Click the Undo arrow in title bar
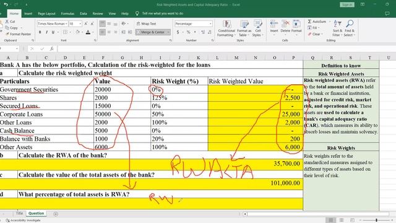Screen dimensions: 396x223 click(x=6, y=4)
